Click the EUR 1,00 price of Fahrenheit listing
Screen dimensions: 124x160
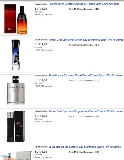[41, 9]
